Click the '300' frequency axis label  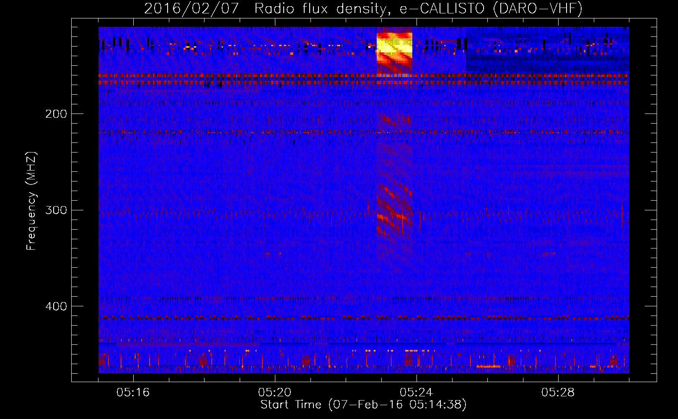[56, 210]
